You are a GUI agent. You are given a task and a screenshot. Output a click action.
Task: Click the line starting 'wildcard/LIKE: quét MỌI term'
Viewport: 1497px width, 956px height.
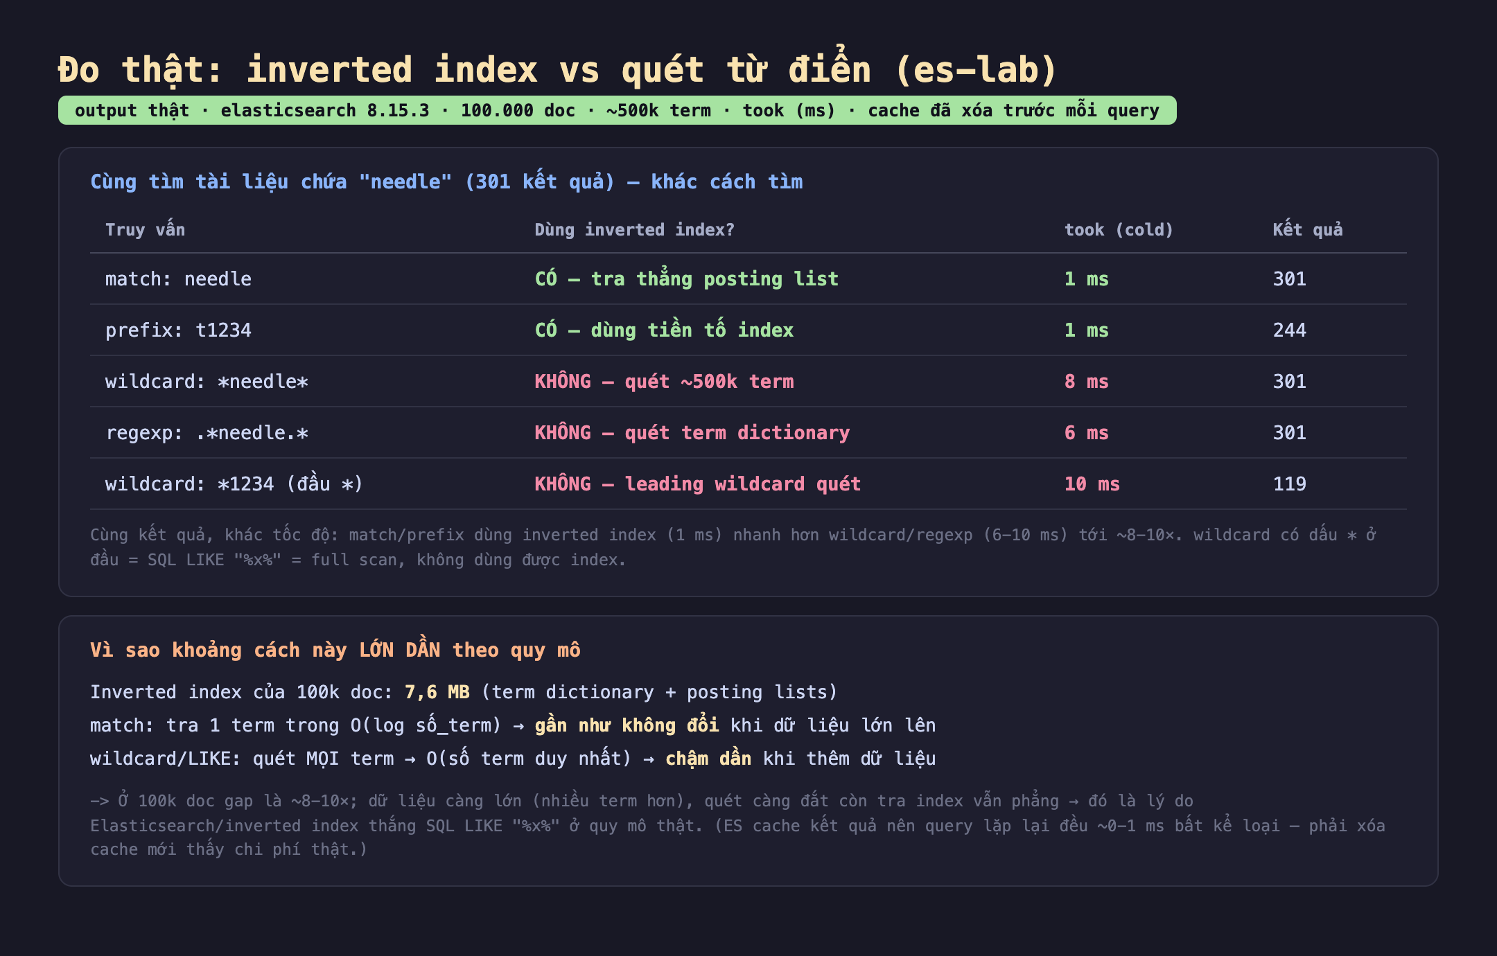(x=513, y=759)
